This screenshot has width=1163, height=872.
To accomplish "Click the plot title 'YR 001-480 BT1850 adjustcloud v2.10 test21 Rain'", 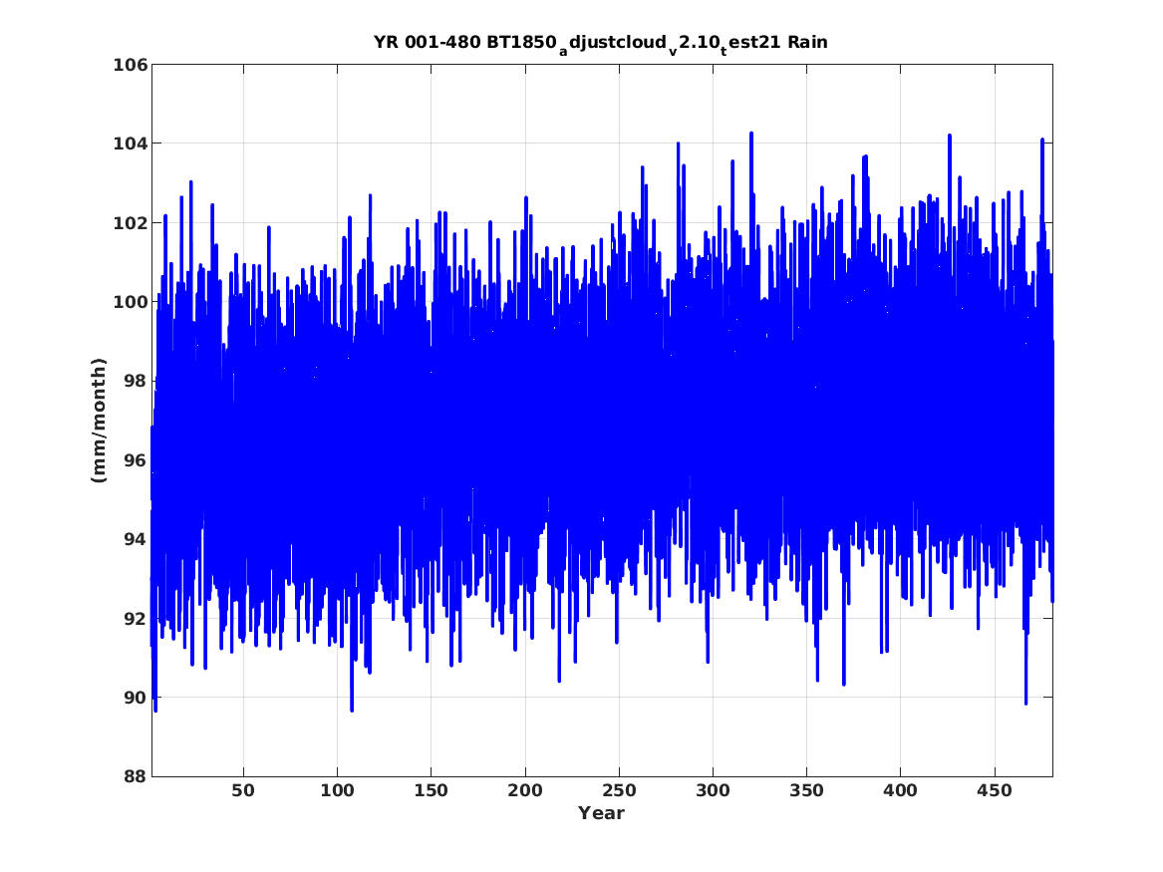I will pos(601,44).
